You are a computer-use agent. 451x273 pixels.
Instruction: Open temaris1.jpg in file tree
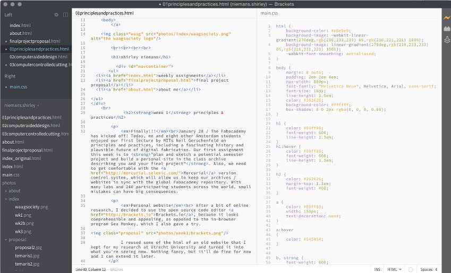(27, 256)
